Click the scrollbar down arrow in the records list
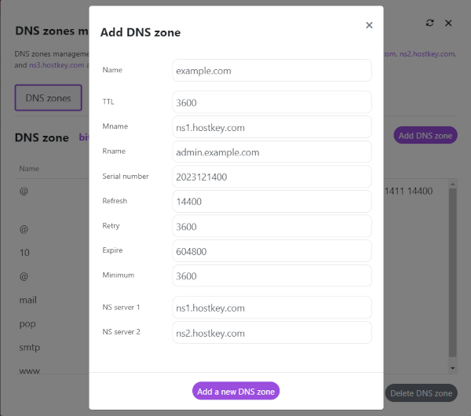 (x=451, y=367)
